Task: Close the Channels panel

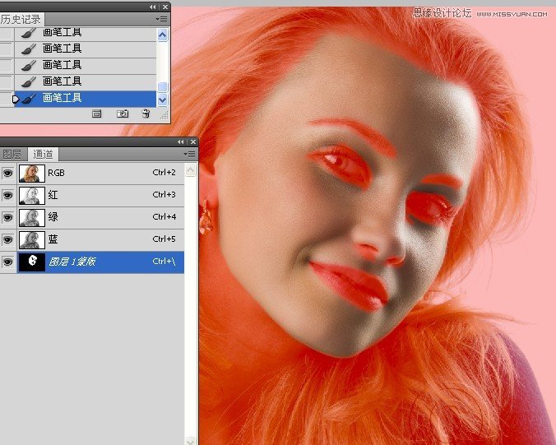Action: [193, 141]
